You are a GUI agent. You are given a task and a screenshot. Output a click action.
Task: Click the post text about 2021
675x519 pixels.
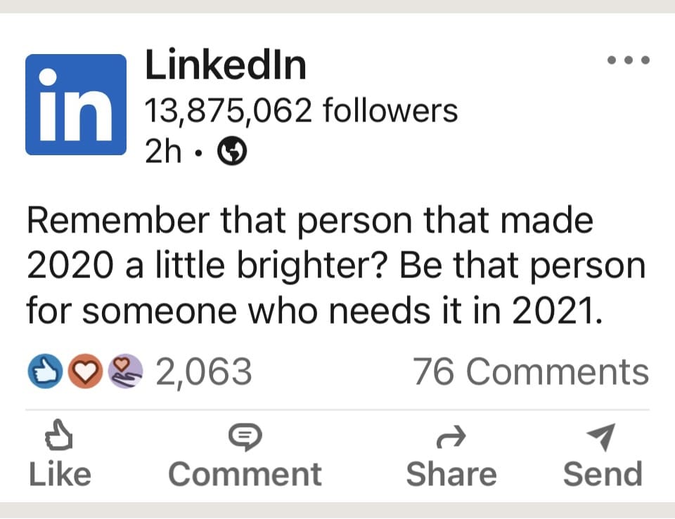336,265
